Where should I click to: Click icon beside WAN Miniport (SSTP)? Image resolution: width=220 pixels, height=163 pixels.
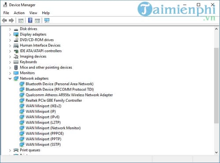pyautogui.click(x=22, y=144)
